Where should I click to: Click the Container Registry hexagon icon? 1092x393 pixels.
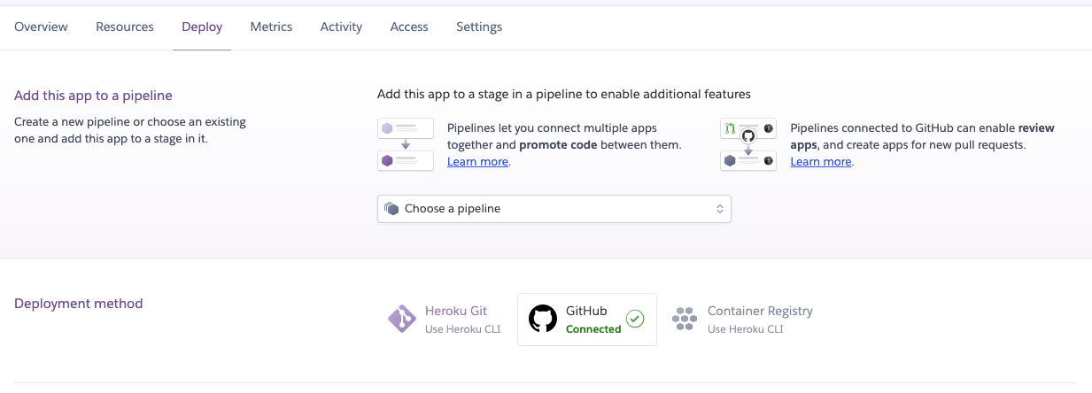(x=685, y=319)
